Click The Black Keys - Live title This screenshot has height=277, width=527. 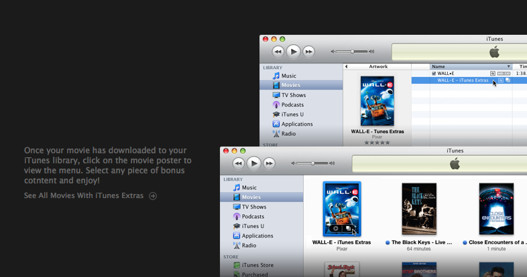point(422,242)
